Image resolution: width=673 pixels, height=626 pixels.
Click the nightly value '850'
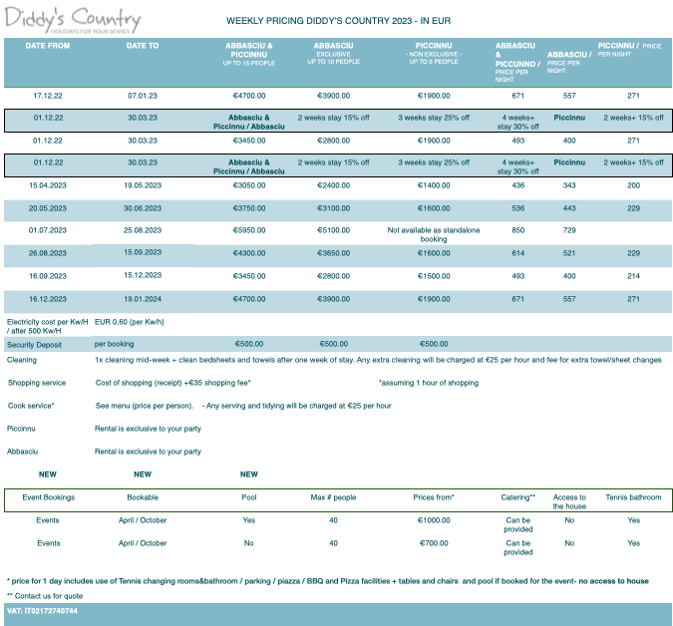click(x=517, y=230)
